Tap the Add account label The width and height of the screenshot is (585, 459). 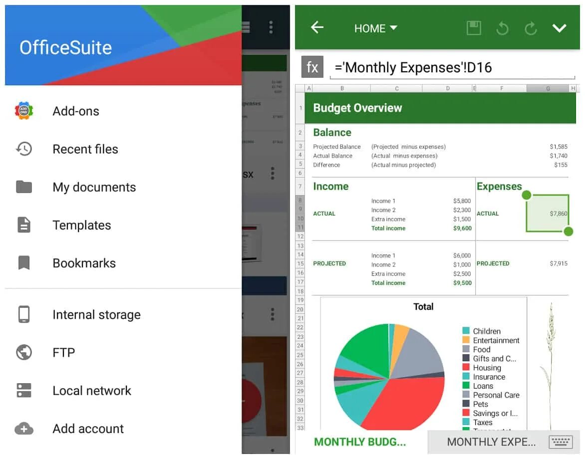click(x=88, y=429)
